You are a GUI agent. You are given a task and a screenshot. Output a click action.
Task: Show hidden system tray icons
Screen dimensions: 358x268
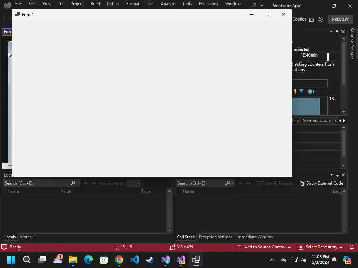(x=272, y=260)
